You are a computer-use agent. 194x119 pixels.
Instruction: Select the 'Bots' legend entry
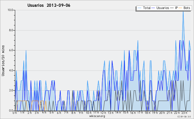pyautogui.click(x=187, y=8)
